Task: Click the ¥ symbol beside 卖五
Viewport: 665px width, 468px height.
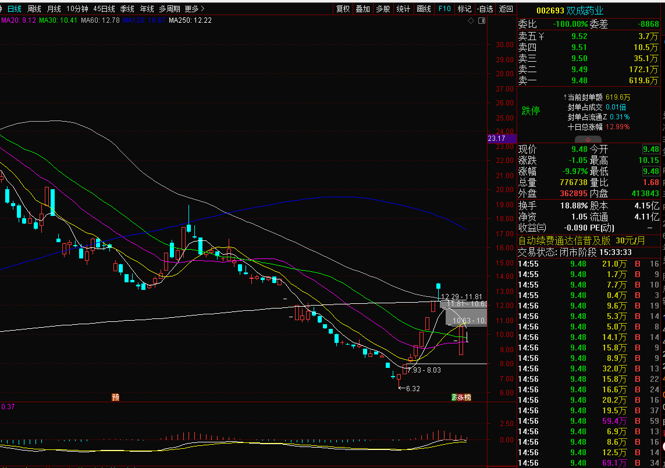Action: tap(541, 36)
